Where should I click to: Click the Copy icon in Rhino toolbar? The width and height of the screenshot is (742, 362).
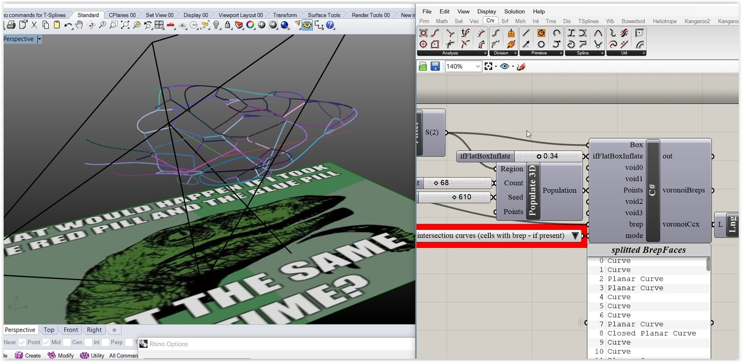pos(46,25)
